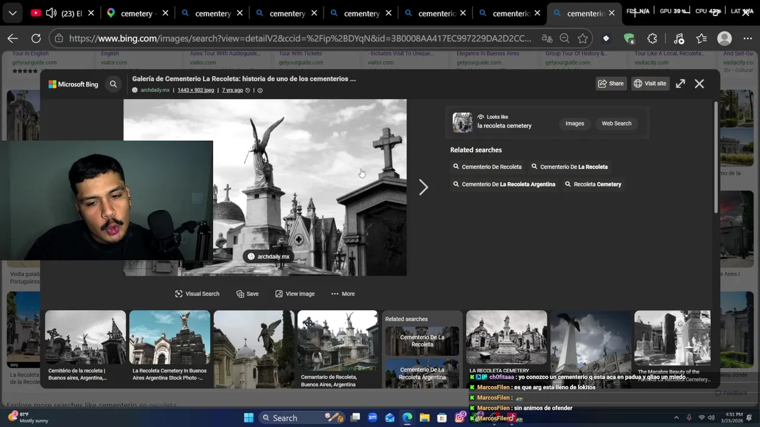Search related 'Cementerio De Recoleta'
760x427 pixels.
pos(487,167)
